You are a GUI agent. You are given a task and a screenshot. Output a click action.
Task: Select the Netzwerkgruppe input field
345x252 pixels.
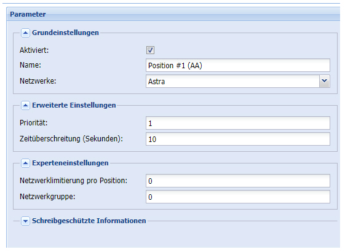coord(238,197)
